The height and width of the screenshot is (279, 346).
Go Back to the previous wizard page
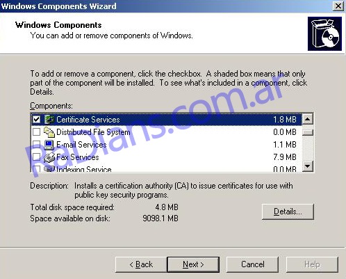click(x=141, y=264)
